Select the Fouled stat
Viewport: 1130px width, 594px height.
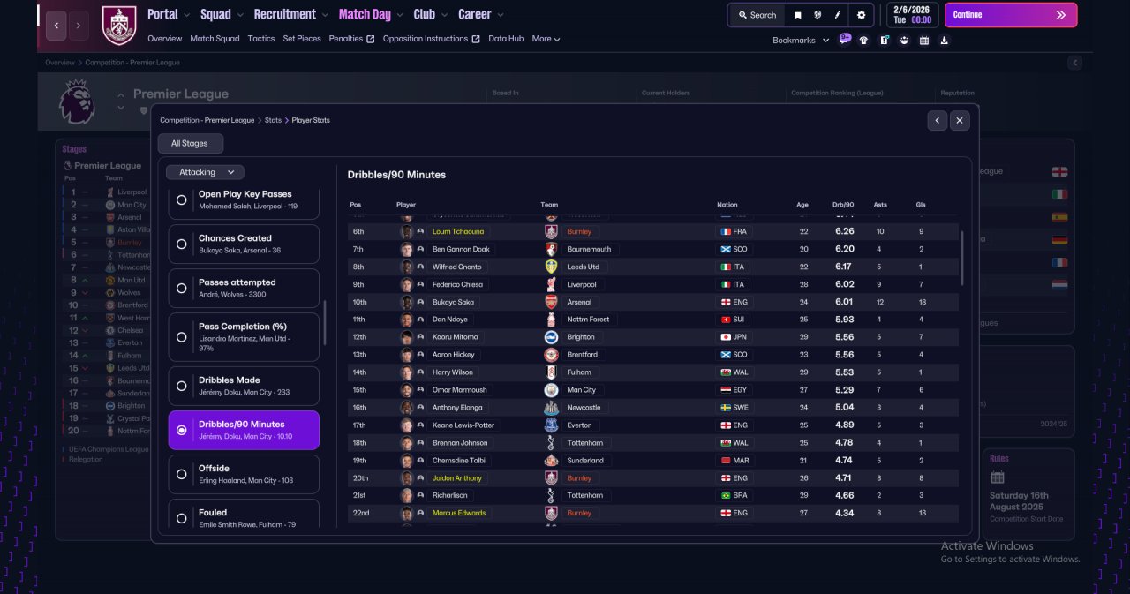pos(244,515)
